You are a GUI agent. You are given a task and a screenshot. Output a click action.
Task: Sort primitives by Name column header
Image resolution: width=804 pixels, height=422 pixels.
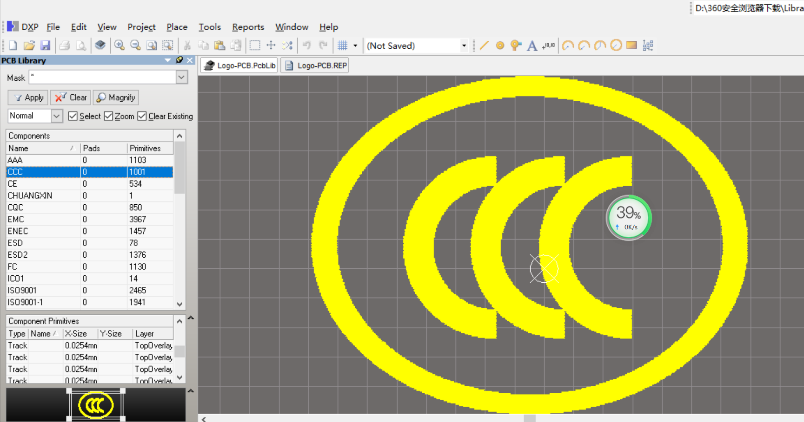46,333
